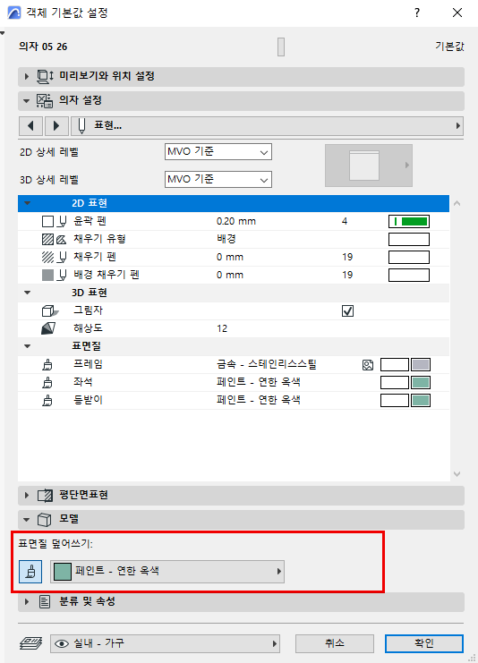Click the 좌석 row paintbrush icon

(47, 382)
